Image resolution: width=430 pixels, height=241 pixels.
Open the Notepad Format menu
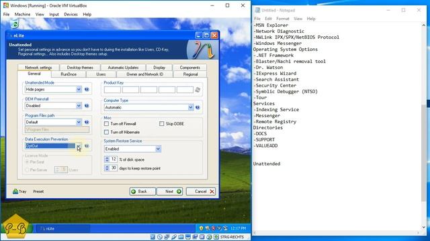(x=283, y=19)
